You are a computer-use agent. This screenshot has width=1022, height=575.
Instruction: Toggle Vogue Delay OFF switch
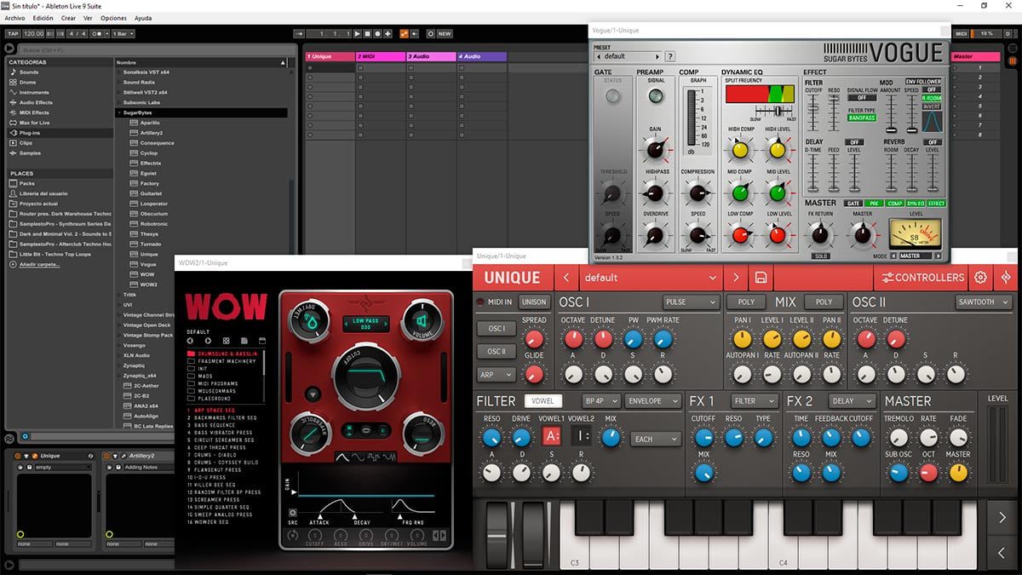(x=854, y=142)
